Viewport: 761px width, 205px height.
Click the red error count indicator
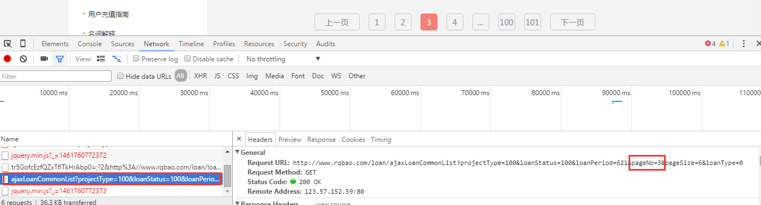click(710, 43)
